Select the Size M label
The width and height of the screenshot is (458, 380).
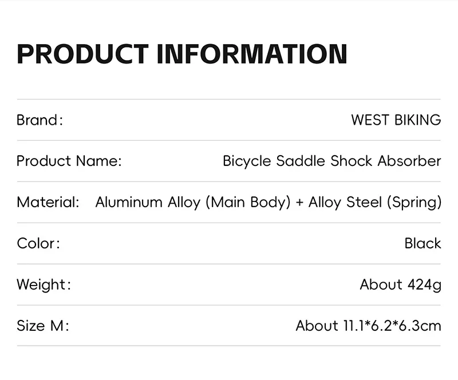[x=42, y=326]
